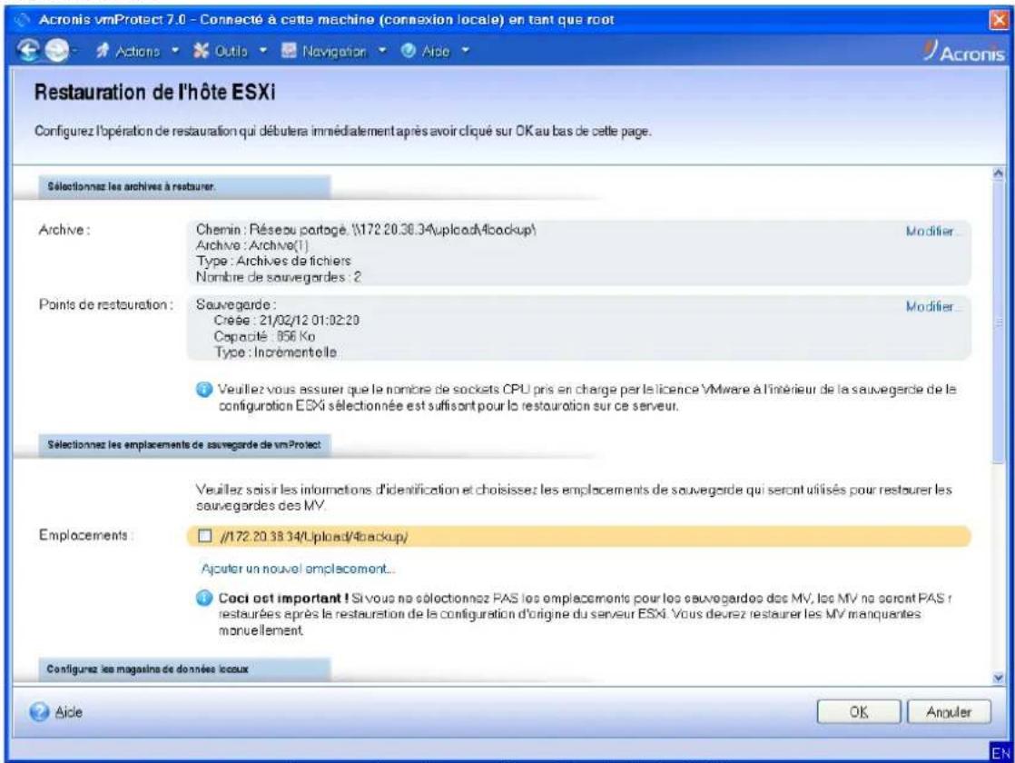Click the 'Emplacements :' label
1015x763 pixels.
click(85, 536)
